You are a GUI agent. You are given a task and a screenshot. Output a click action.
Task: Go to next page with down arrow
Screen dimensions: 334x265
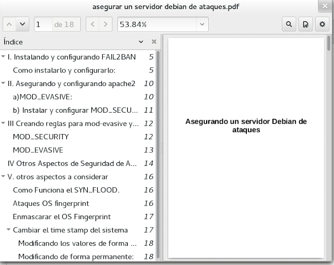click(x=22, y=25)
